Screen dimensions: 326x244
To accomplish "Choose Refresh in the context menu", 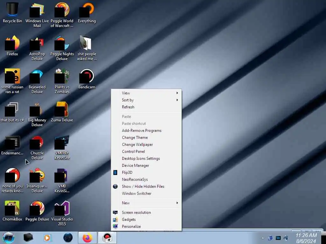I will click(146, 107).
